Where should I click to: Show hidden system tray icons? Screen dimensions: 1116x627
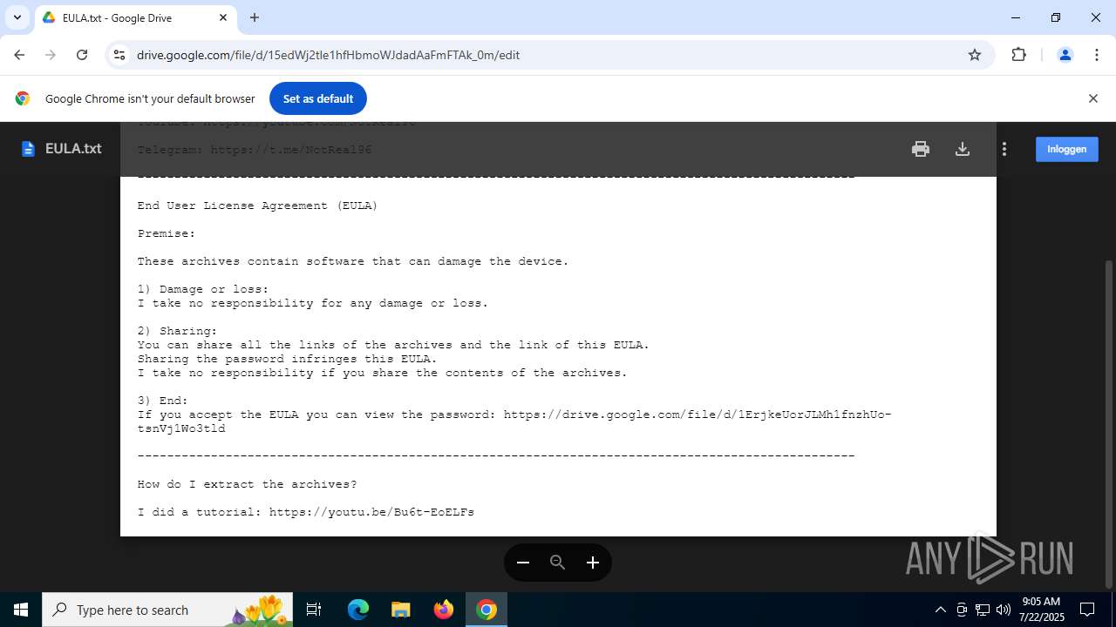pos(940,610)
